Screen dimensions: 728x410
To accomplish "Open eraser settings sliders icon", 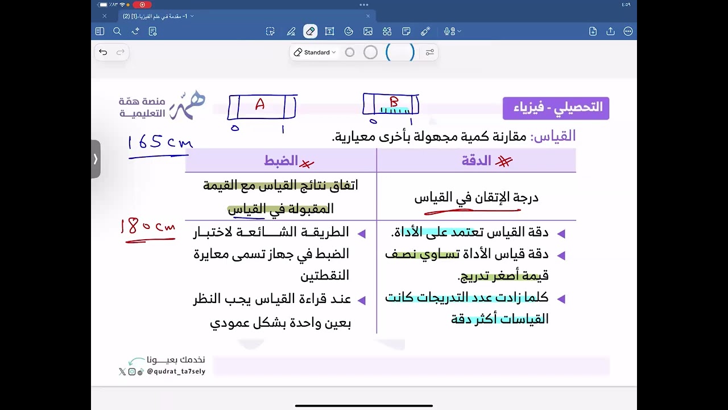I will click(x=430, y=52).
